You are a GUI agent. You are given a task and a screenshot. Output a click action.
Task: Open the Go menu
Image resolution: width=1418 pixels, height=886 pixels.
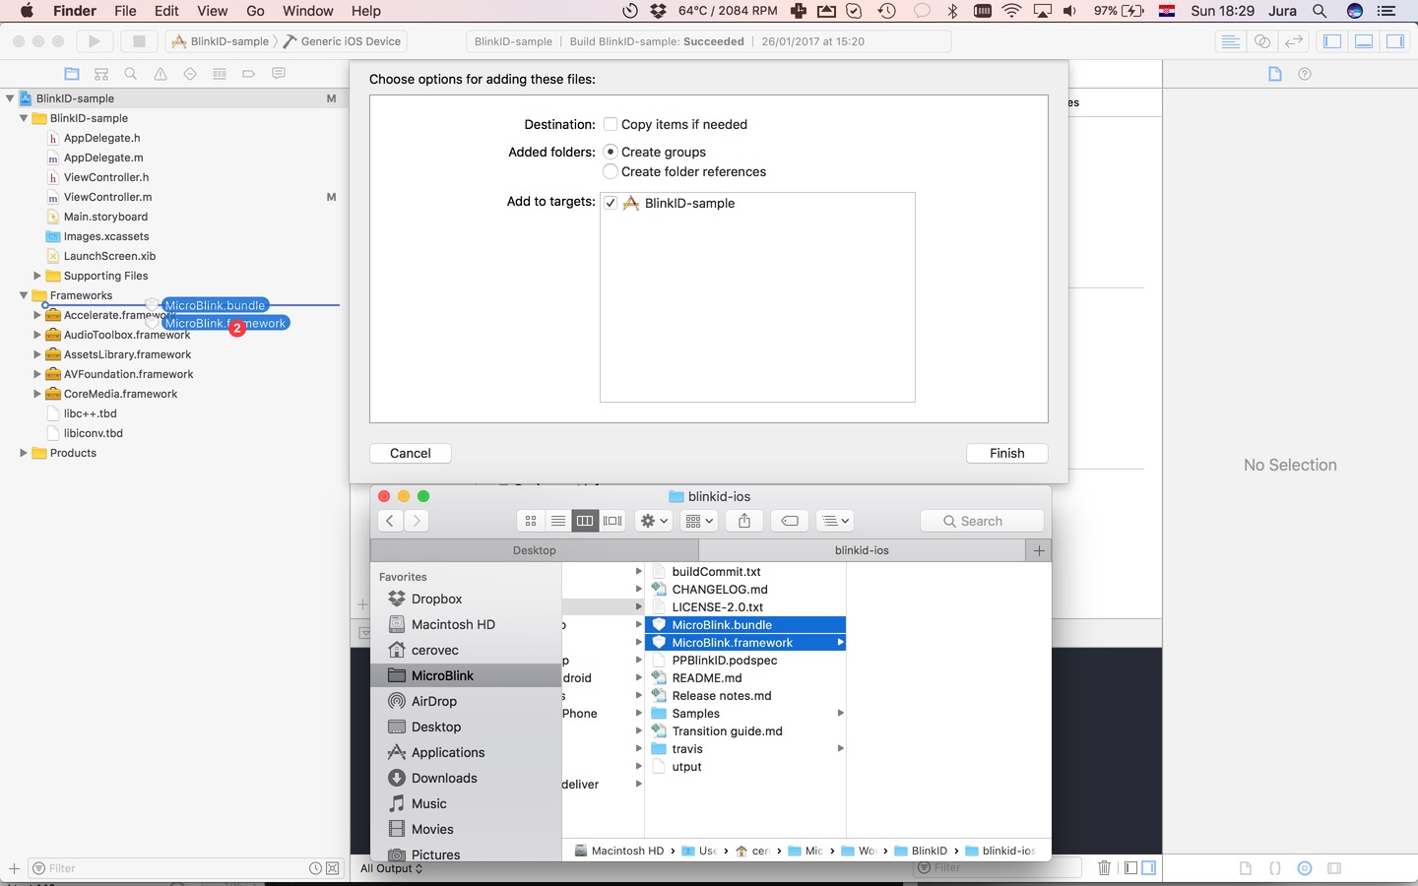coord(255,11)
